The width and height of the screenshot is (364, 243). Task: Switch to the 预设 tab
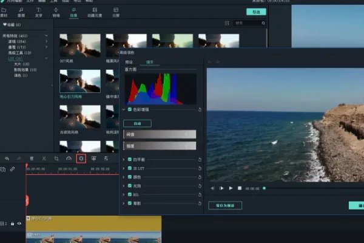pos(129,62)
